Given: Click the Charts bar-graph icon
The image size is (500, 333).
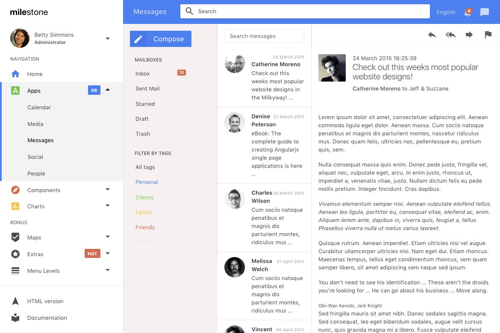Looking at the screenshot, I should 15,206.
